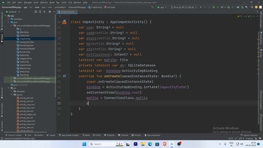The image size is (263, 148).
Task: Select CatActivity in project tree
Action: tap(24, 35)
